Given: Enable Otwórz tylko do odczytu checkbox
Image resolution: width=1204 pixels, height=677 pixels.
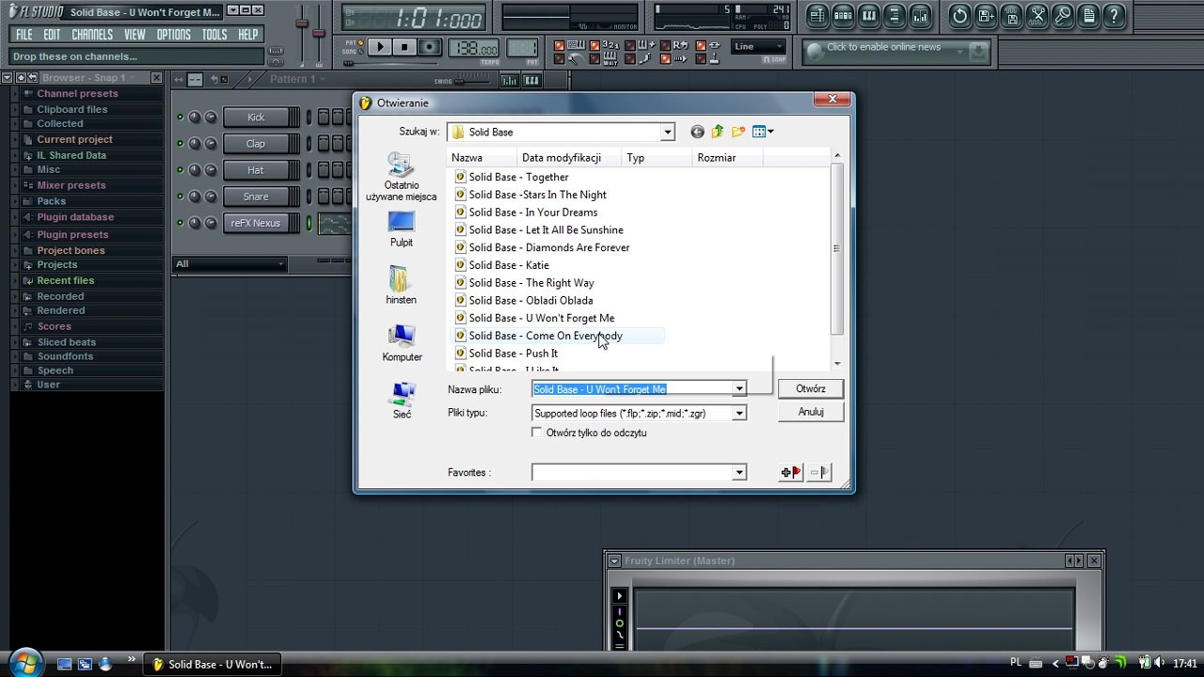Looking at the screenshot, I should pyautogui.click(x=537, y=433).
